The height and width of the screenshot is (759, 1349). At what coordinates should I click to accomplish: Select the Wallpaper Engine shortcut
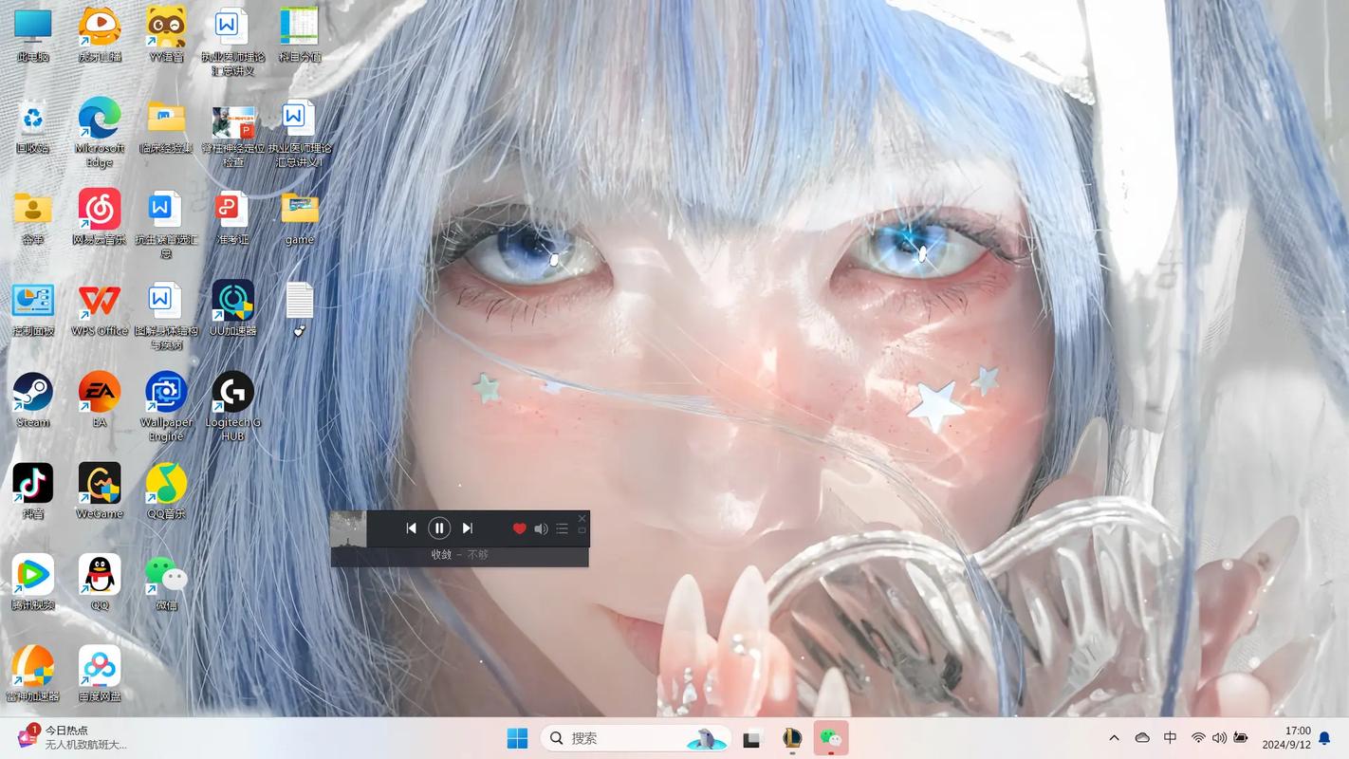coord(166,406)
